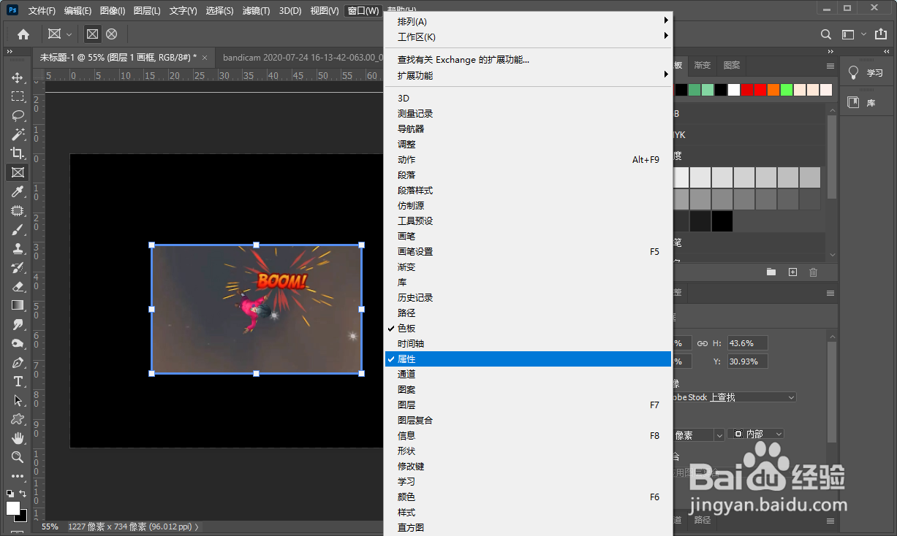This screenshot has width=897, height=536.
Task: Toggle width-height link chain icon
Action: pos(702,343)
